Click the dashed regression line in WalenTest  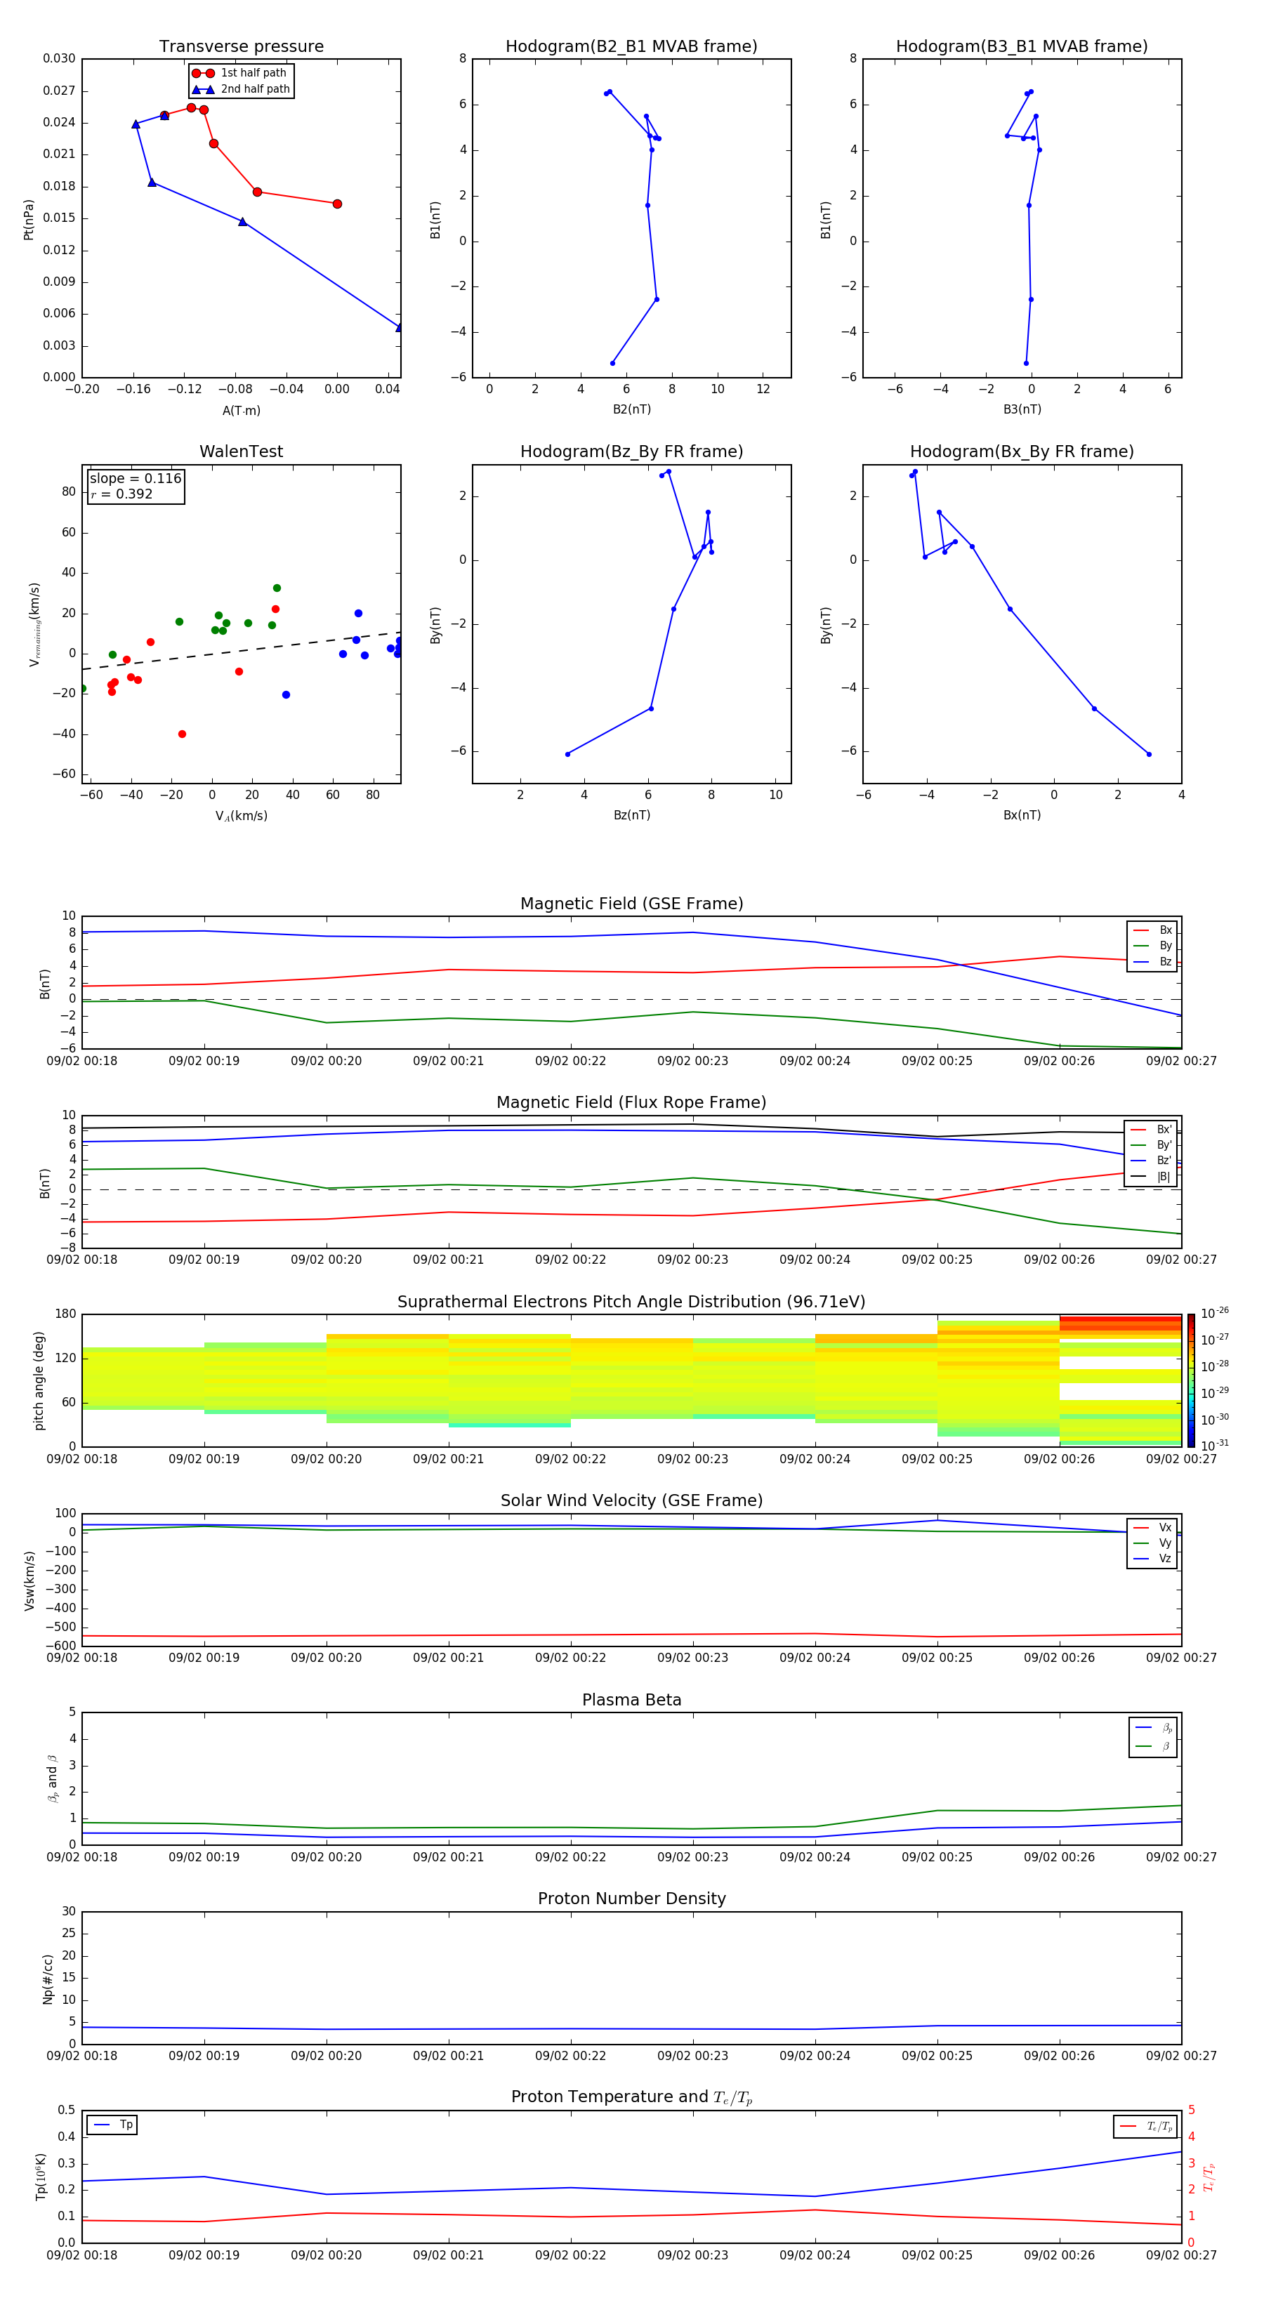(x=241, y=651)
